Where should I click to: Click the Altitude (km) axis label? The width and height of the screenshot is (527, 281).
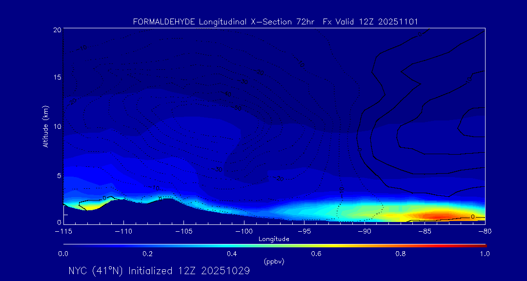click(46, 126)
